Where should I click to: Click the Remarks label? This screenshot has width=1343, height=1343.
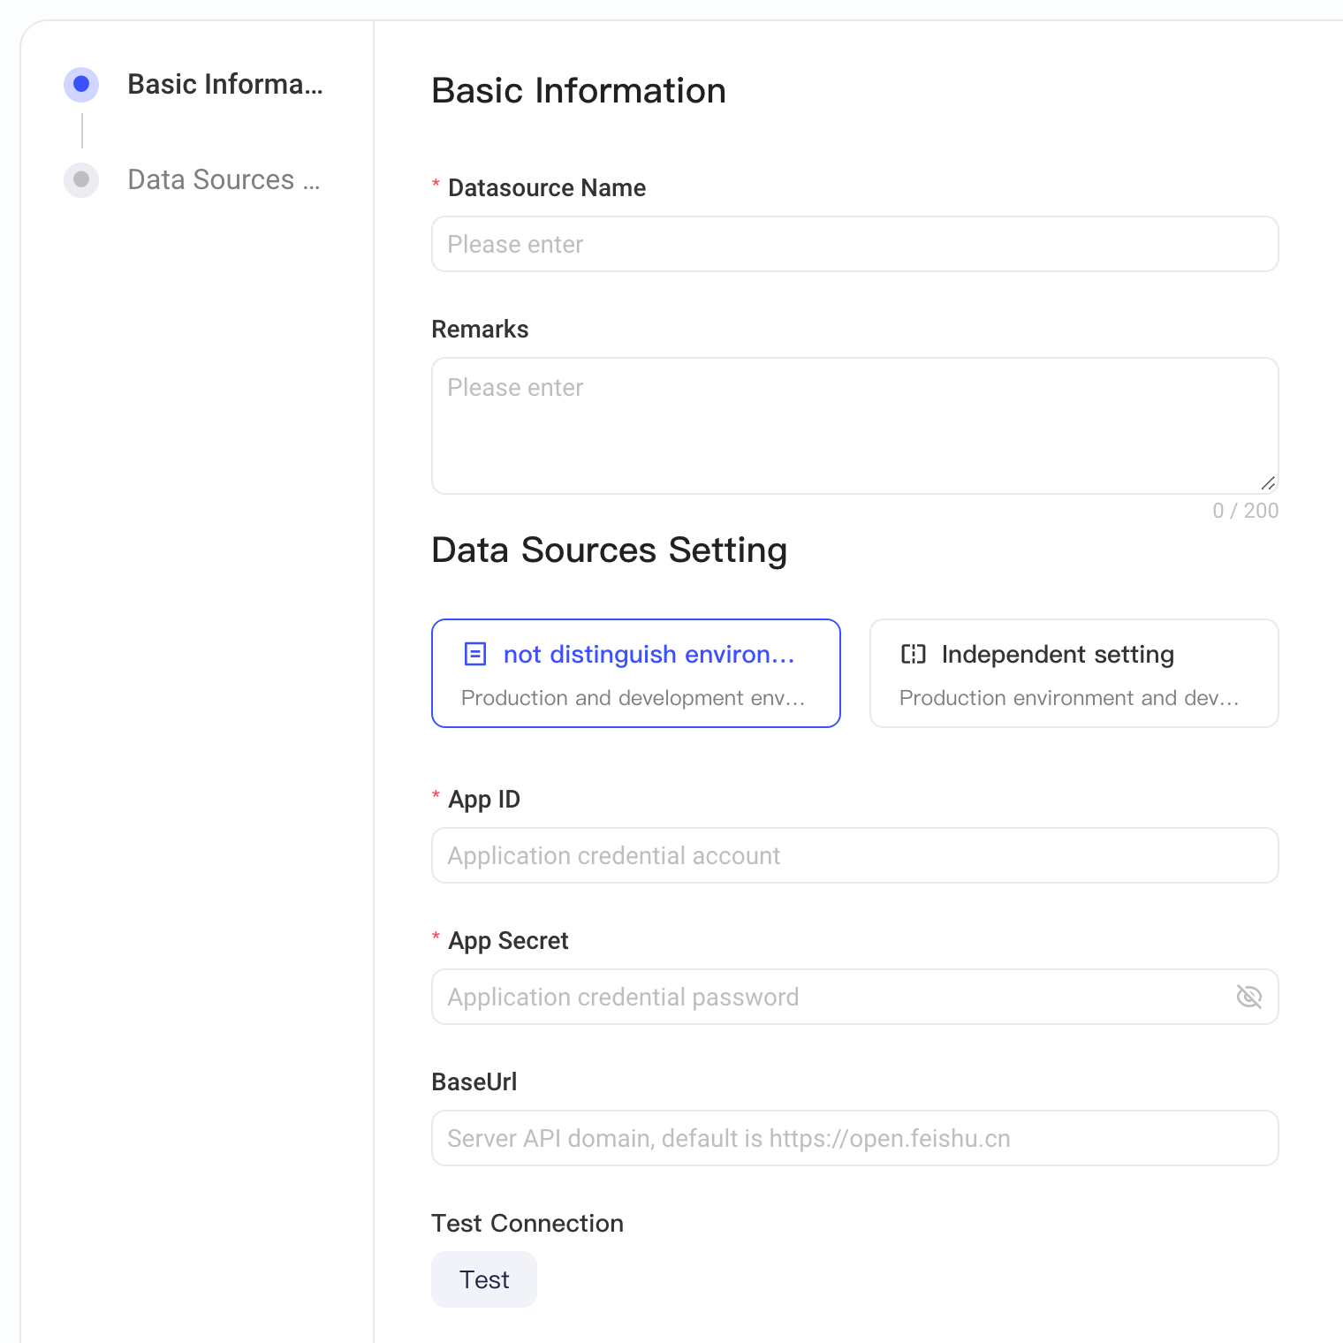click(480, 329)
